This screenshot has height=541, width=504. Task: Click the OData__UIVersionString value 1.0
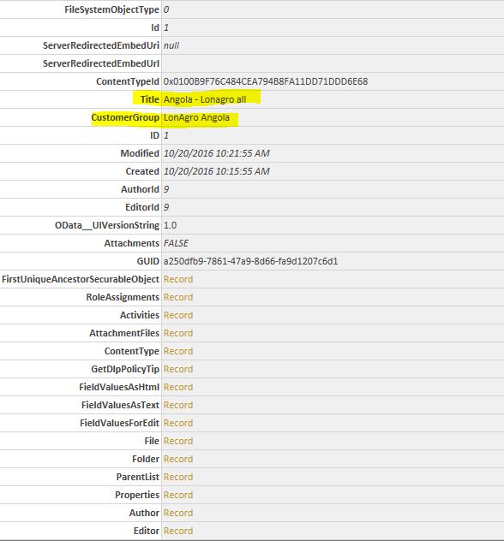click(170, 225)
